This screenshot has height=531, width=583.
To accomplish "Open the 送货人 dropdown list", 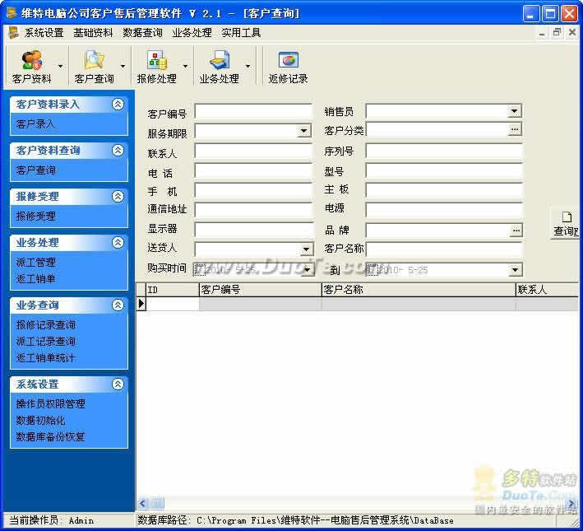I will (x=306, y=249).
